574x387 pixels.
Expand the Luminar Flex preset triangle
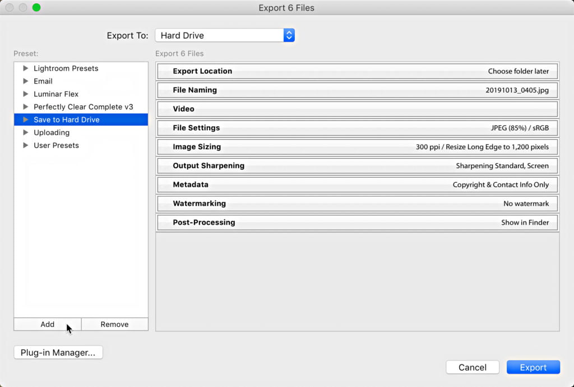[x=25, y=94]
